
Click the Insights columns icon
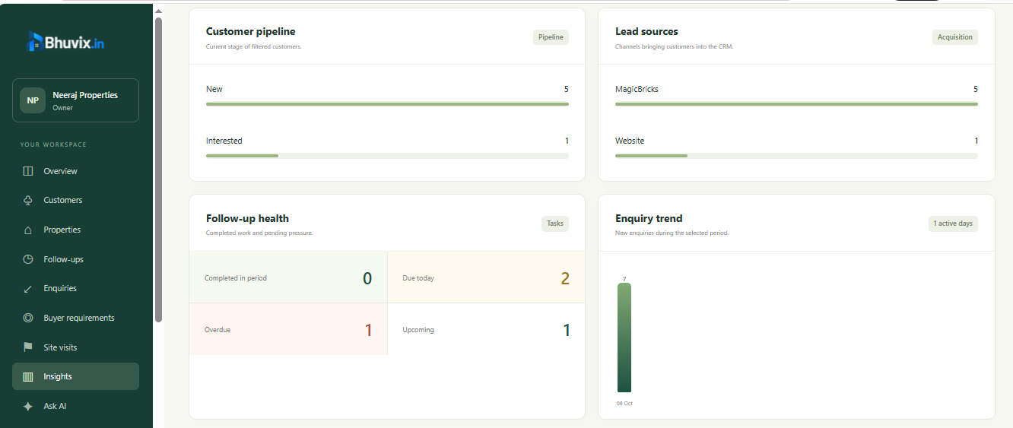pos(28,376)
